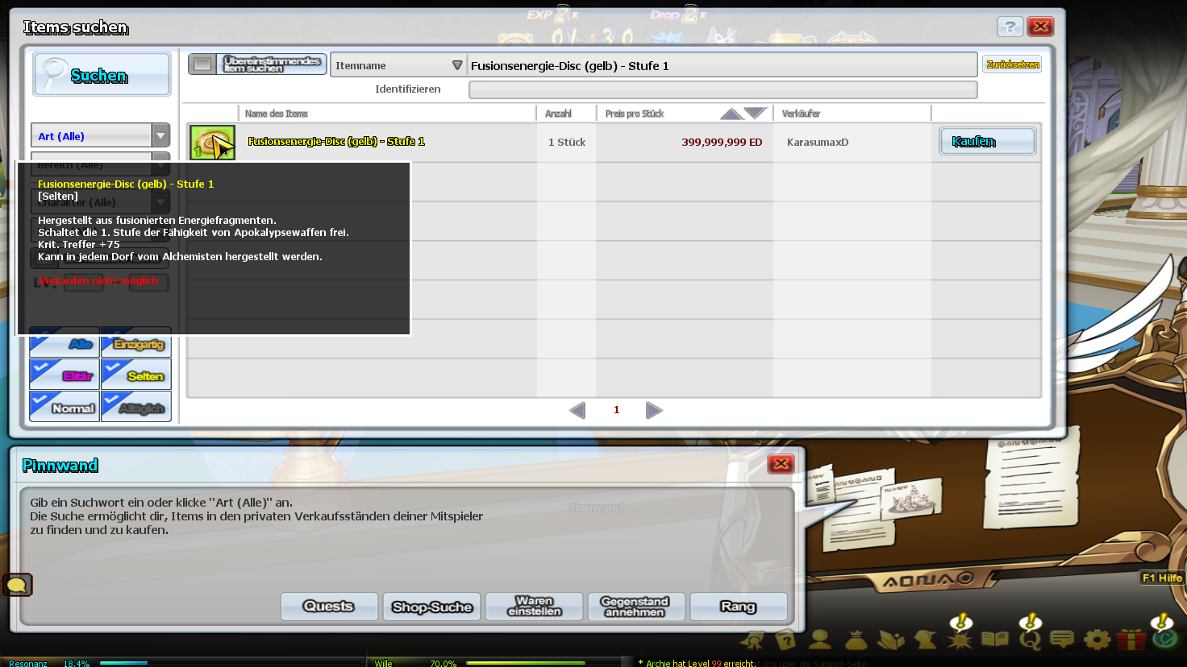Open the 'Quests' tab in Pinnwand
Image resolution: width=1187 pixels, height=667 pixels.
(x=329, y=607)
